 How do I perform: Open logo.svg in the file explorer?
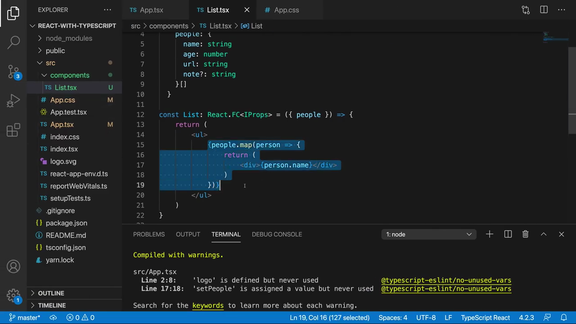coord(74,161)
